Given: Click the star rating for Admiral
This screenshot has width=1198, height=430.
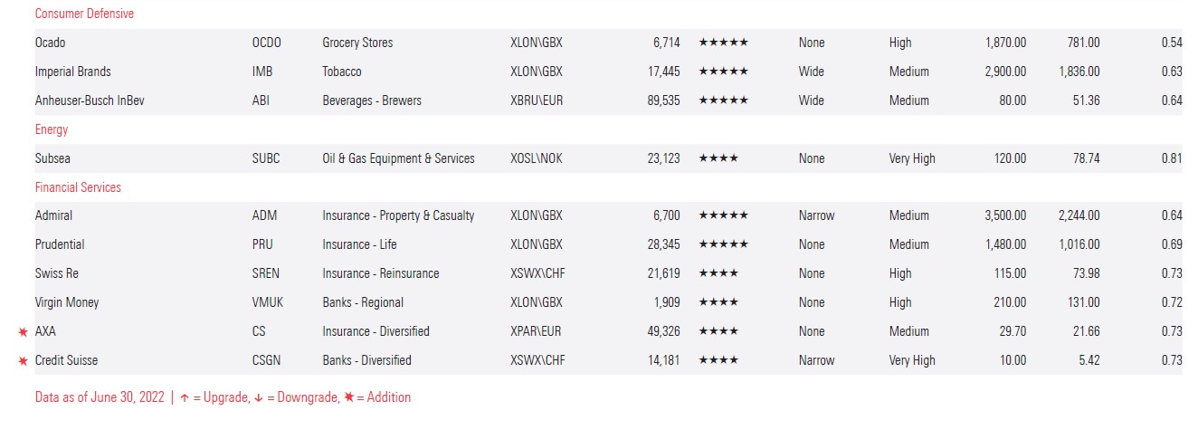Looking at the screenshot, I should point(723,215).
